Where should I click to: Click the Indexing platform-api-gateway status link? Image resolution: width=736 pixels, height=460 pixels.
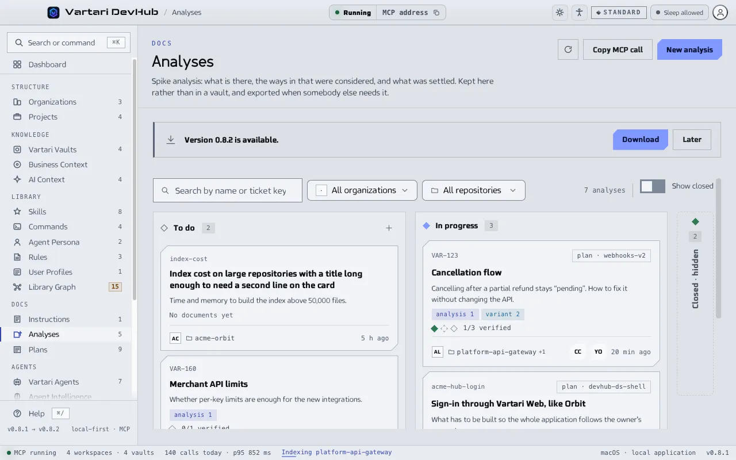point(336,453)
